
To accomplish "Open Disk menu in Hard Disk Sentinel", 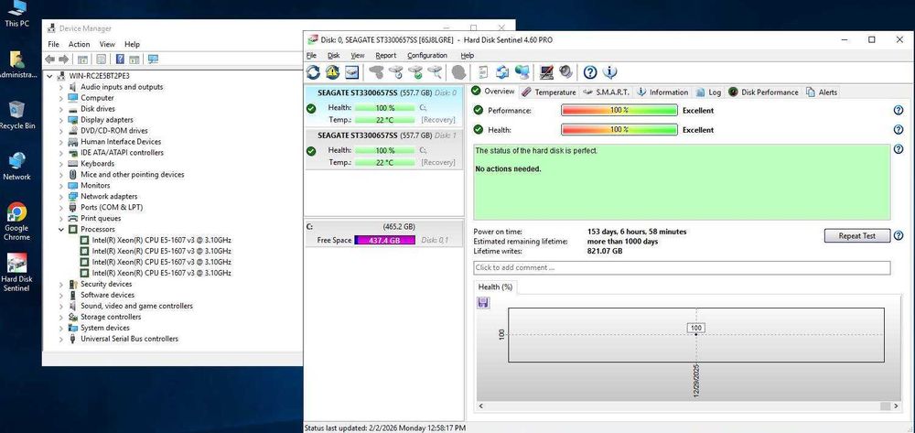I will [333, 56].
